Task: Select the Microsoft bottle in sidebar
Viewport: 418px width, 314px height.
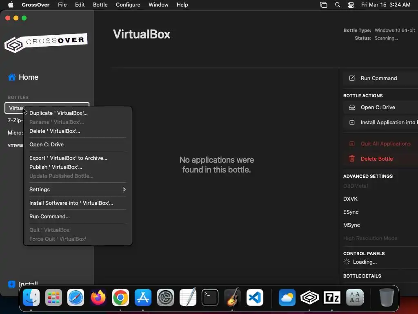Action: point(15,133)
